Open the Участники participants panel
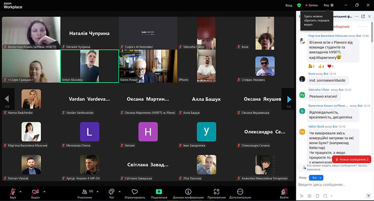This screenshot has width=374, height=201. pos(85,194)
